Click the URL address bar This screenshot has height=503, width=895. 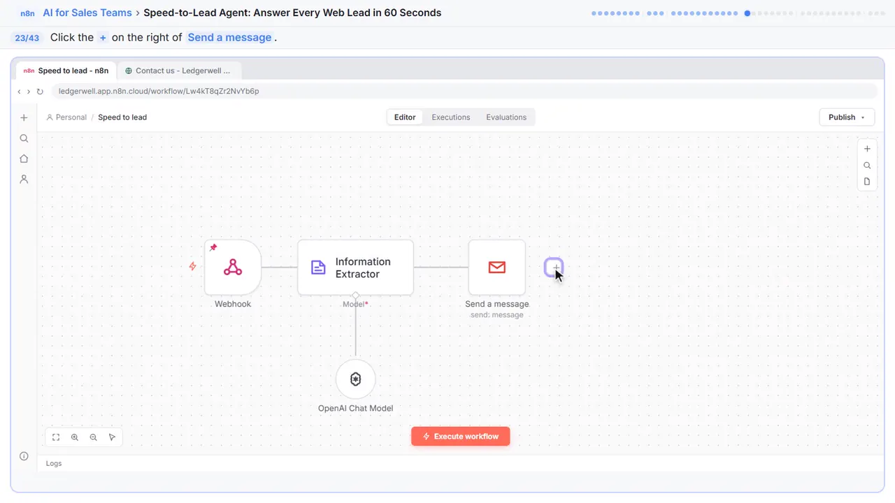tap(464, 92)
